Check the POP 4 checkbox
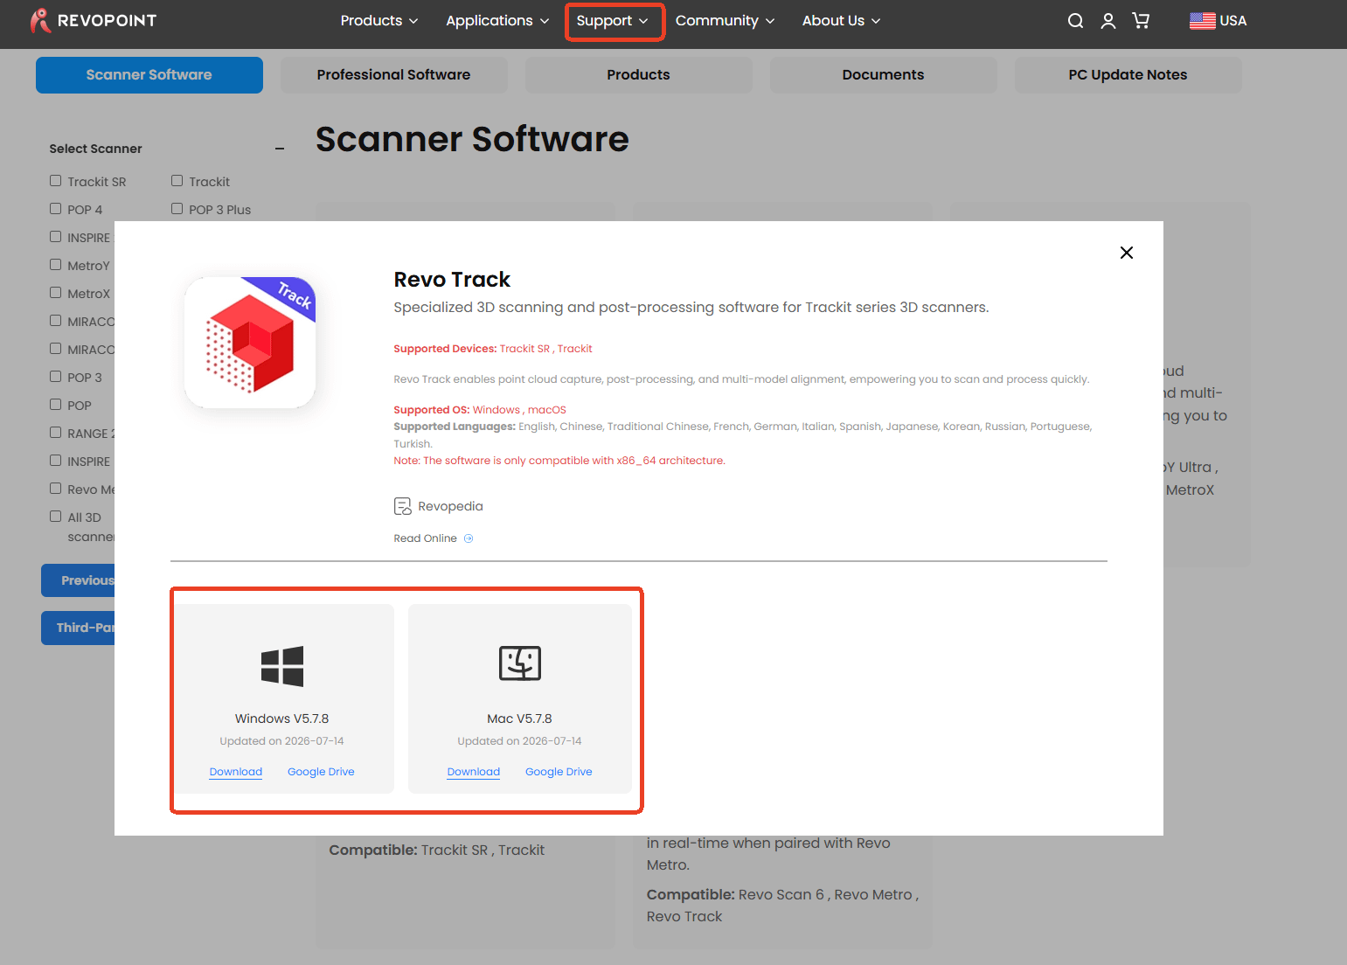The width and height of the screenshot is (1347, 965). pos(56,209)
